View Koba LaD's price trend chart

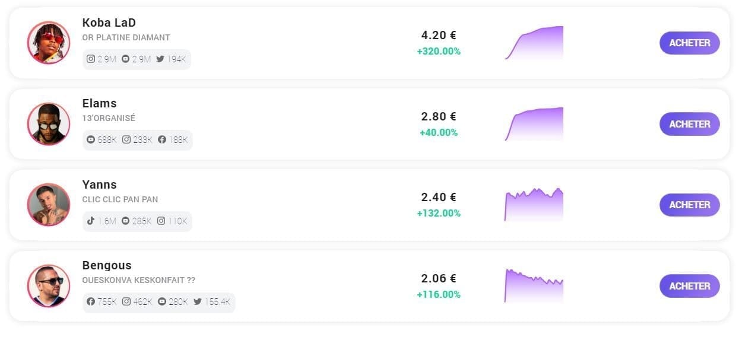click(x=534, y=43)
